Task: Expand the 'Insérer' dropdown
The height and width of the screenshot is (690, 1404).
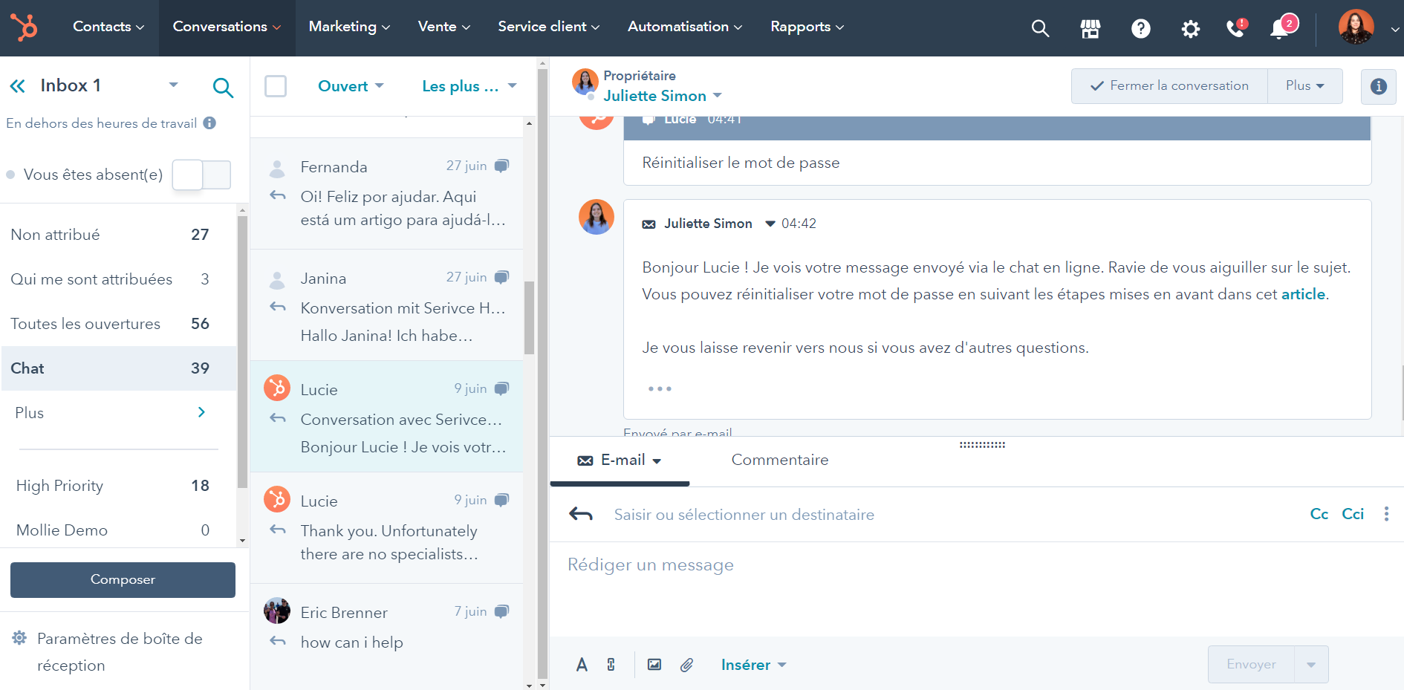Action: tap(753, 665)
